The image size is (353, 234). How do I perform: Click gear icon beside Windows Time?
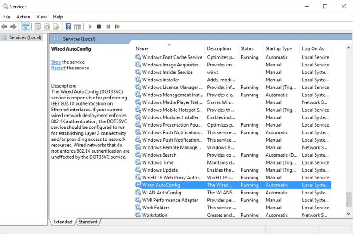click(x=138, y=162)
